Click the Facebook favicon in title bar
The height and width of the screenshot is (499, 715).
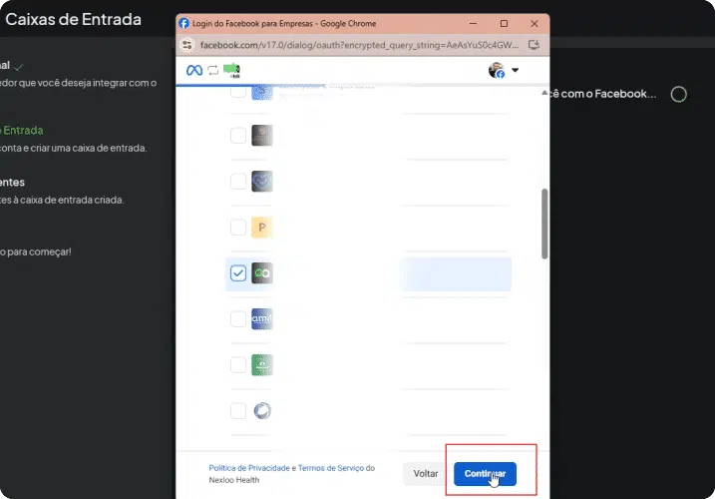point(183,23)
